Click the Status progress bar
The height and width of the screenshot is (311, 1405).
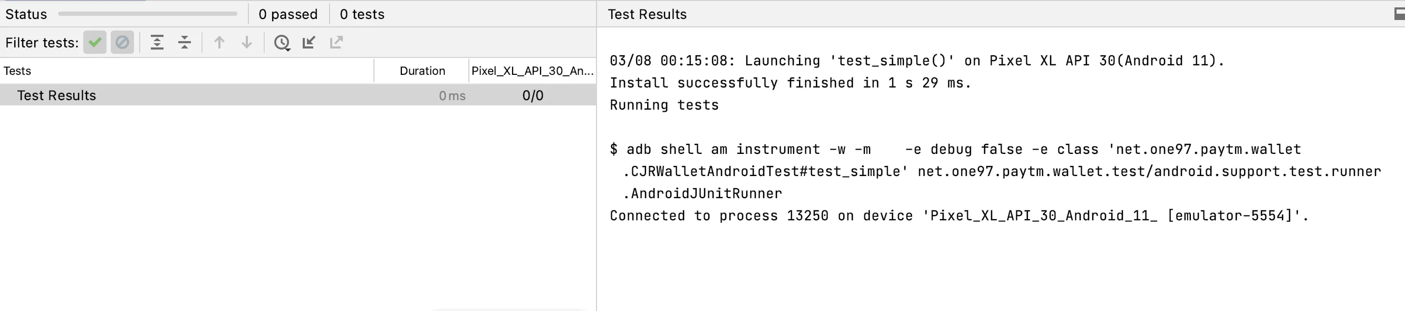pos(148,14)
